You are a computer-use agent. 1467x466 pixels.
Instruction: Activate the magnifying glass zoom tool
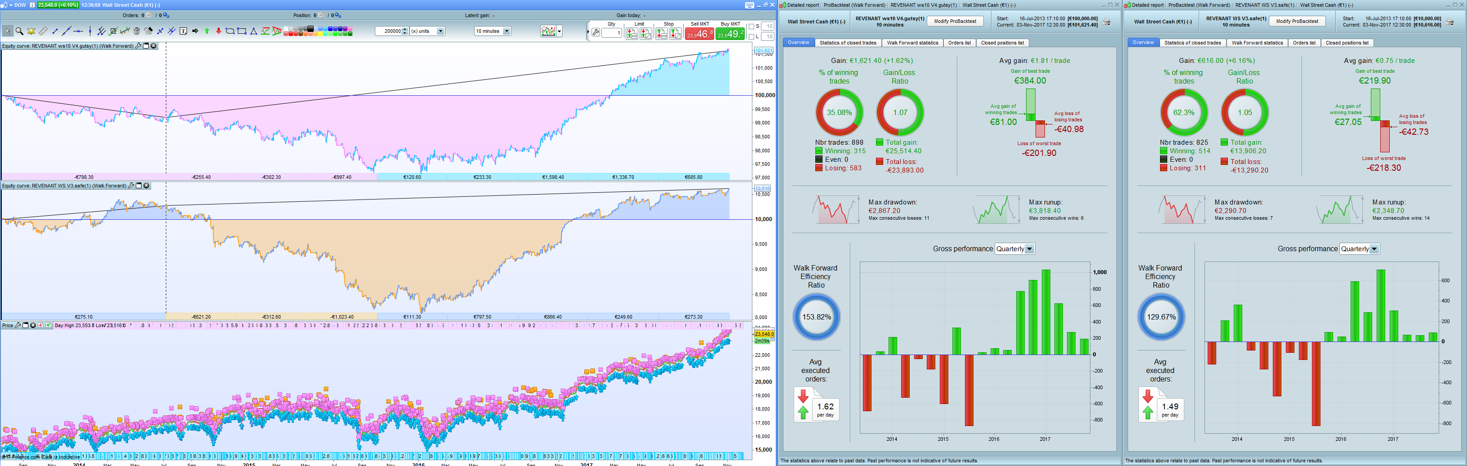click(x=19, y=31)
